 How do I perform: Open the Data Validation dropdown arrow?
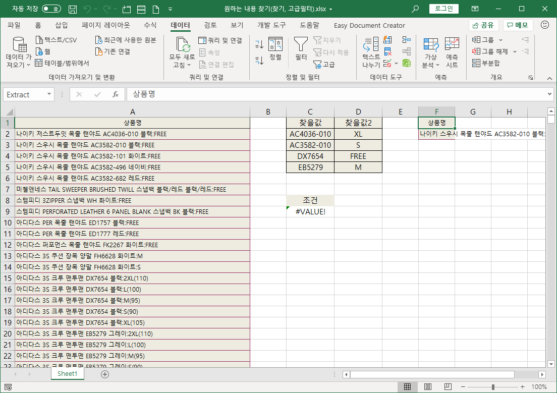396,64
